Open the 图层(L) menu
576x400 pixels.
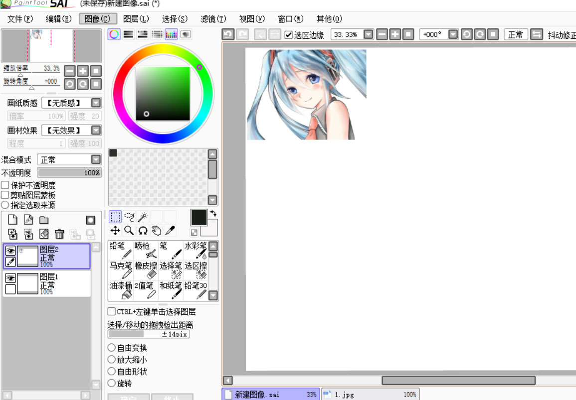tap(136, 19)
